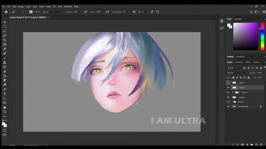This screenshot has width=266, height=149.
Task: Open Smoothing dropdown arrow
Action: [129, 12]
